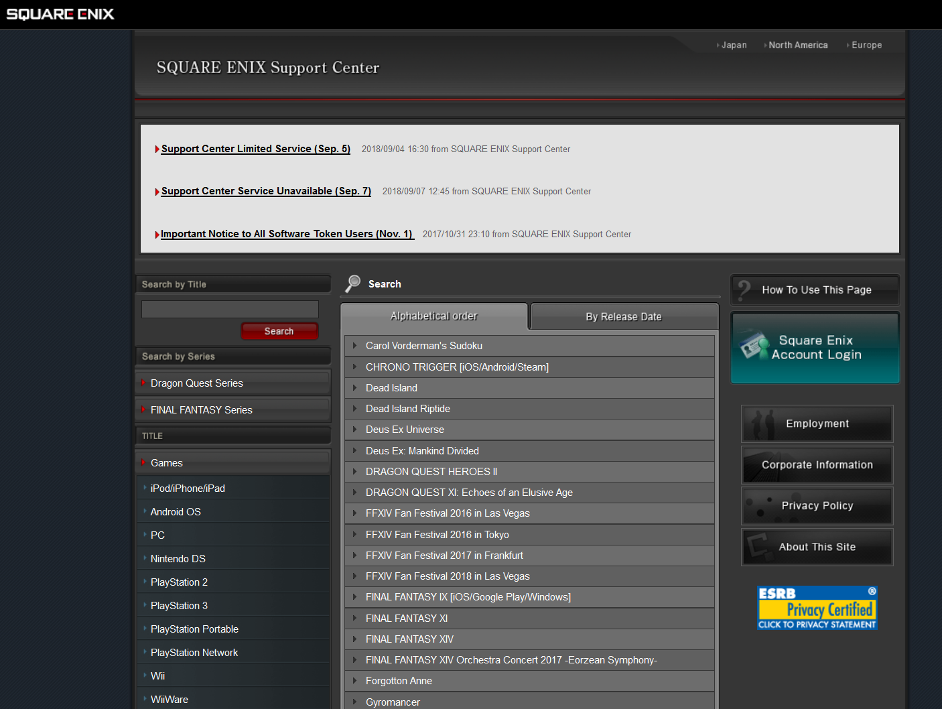Expand the Games title category
The image size is (942, 709).
tap(167, 463)
